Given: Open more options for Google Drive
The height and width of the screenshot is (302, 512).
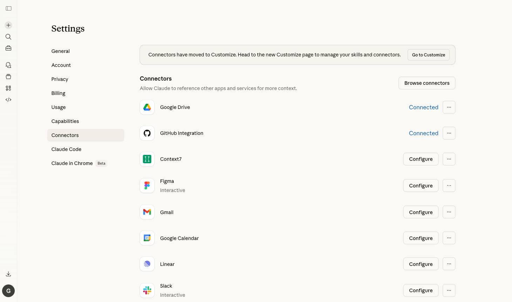Looking at the screenshot, I should [449, 107].
